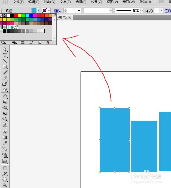Pick the pure red swatch

point(16,15)
